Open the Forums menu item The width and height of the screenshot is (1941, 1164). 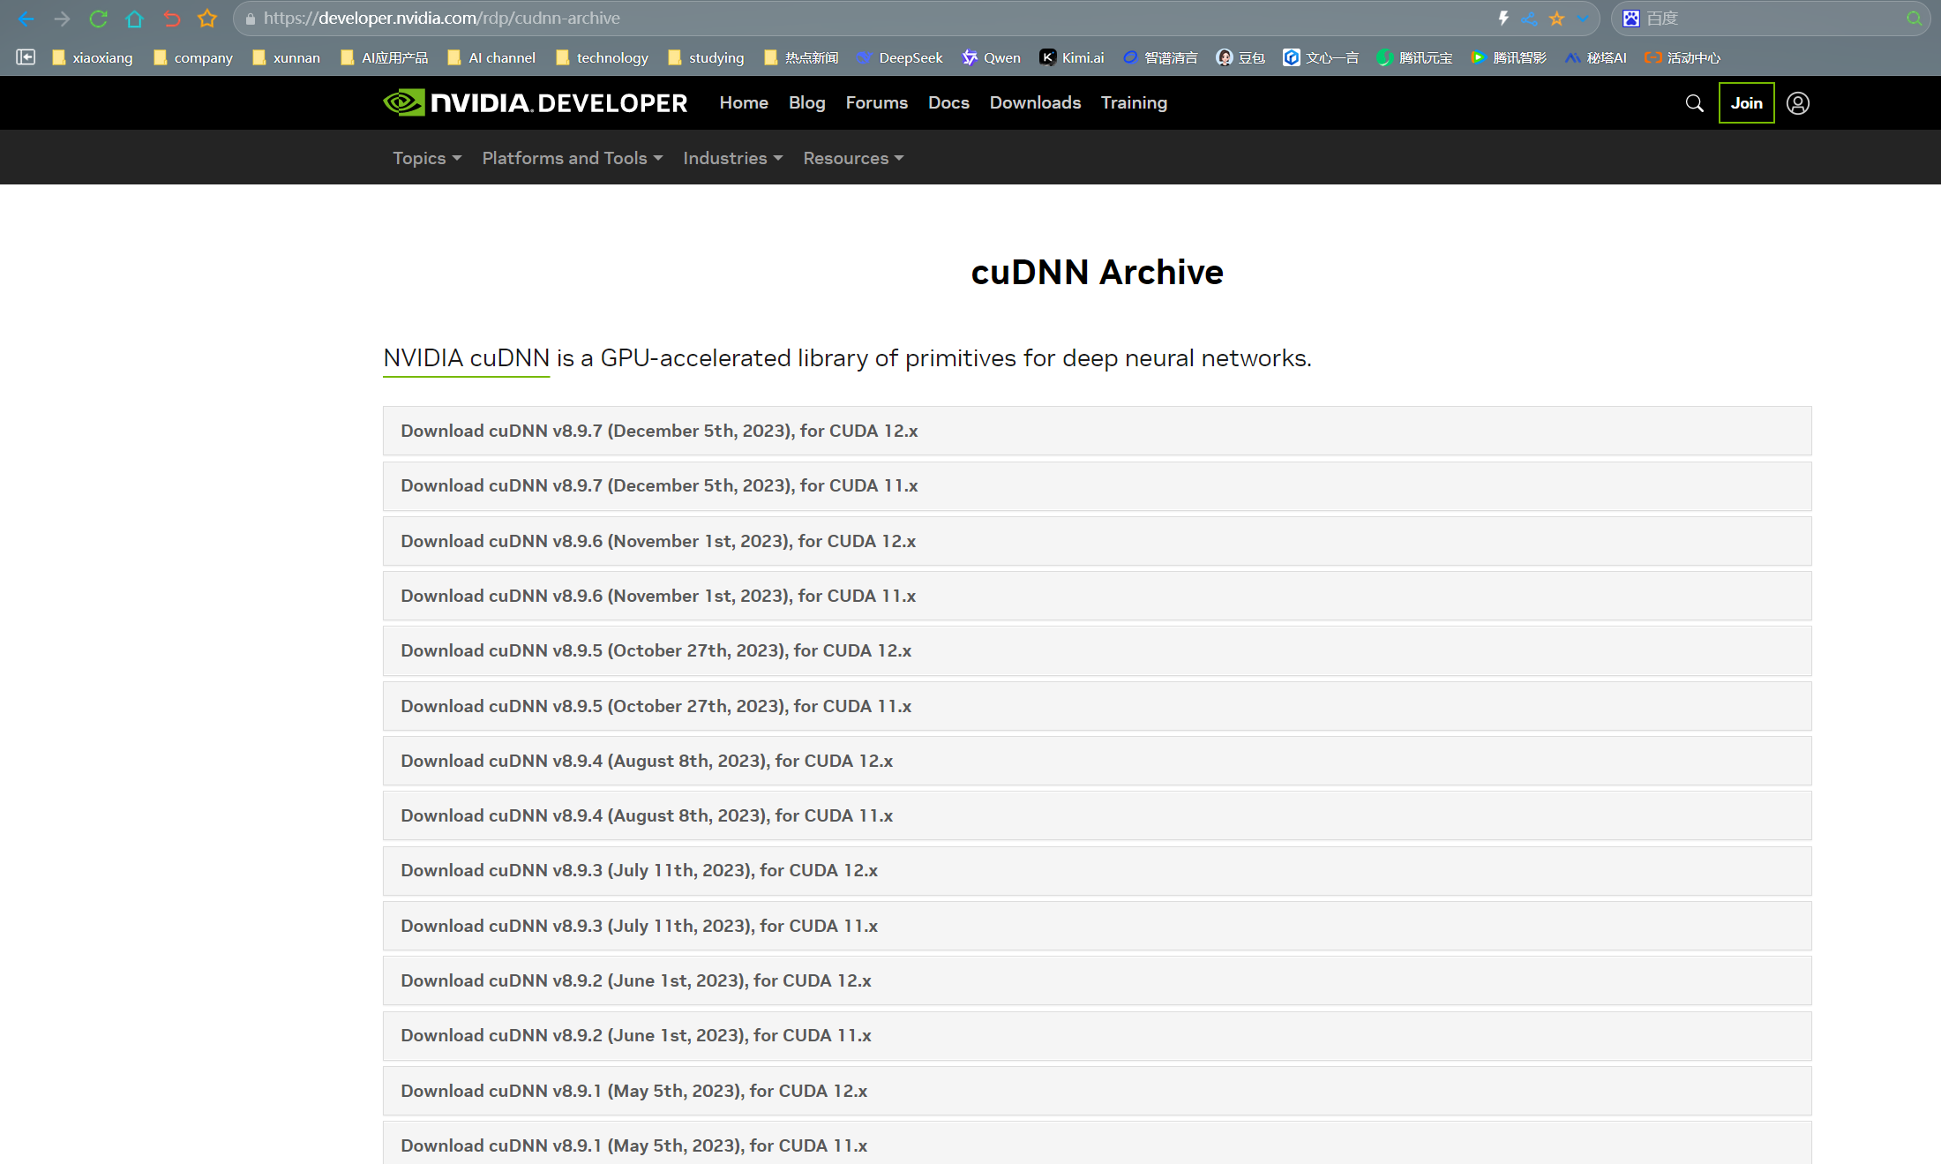point(876,103)
